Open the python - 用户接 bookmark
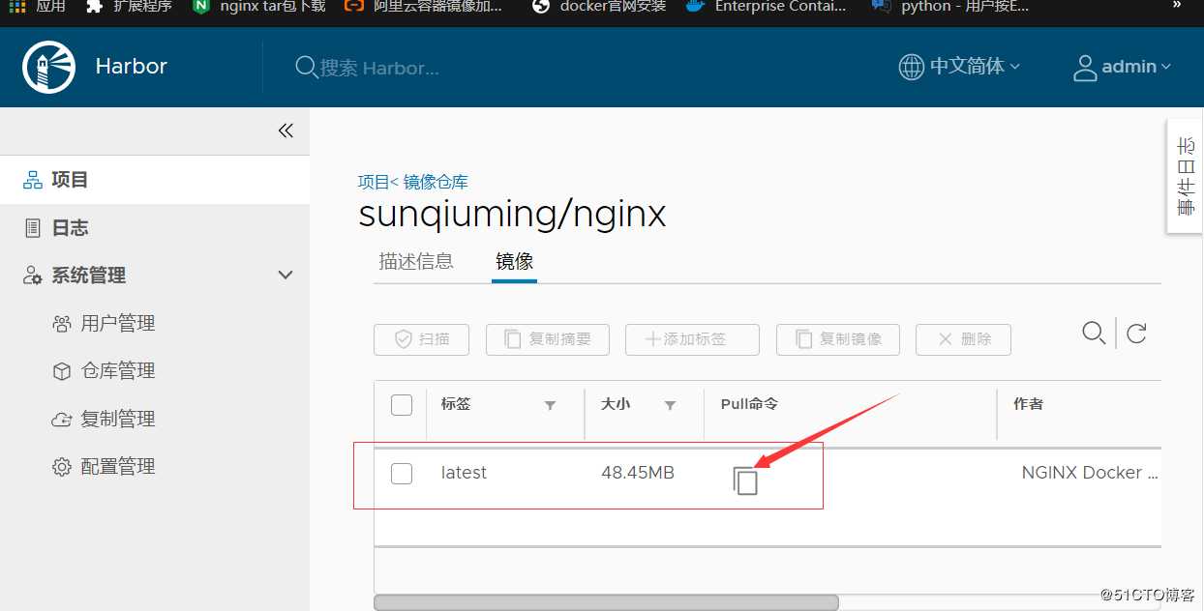 point(950,7)
